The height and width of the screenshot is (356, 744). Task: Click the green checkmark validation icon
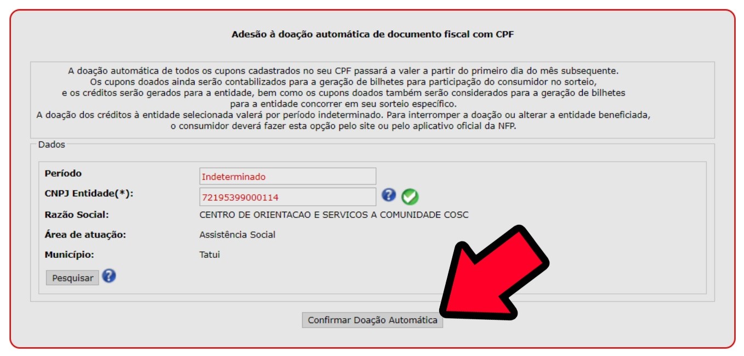coord(410,196)
